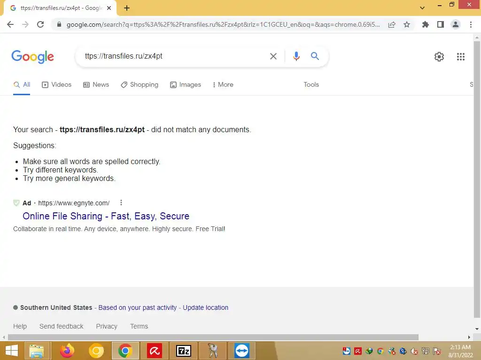This screenshot has width=481, height=360.
Task: Open the tab search dropdown arrow
Action: [x=422, y=8]
